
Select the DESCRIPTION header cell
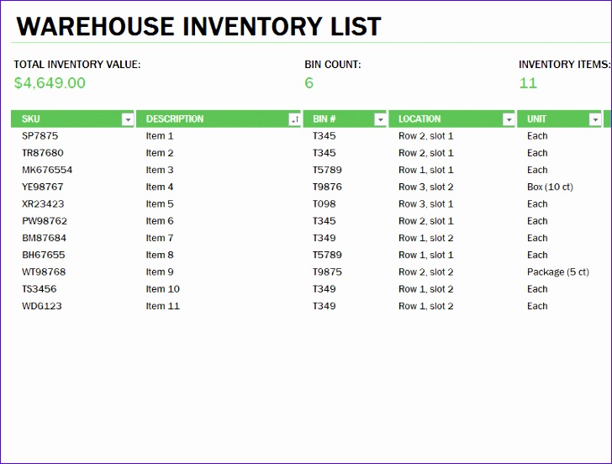pos(219,119)
